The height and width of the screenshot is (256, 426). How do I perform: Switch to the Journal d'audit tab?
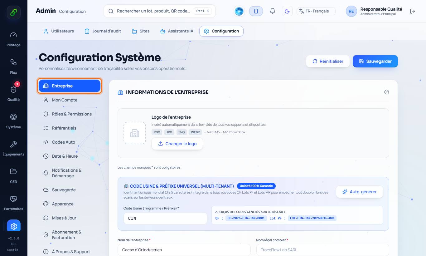(103, 31)
